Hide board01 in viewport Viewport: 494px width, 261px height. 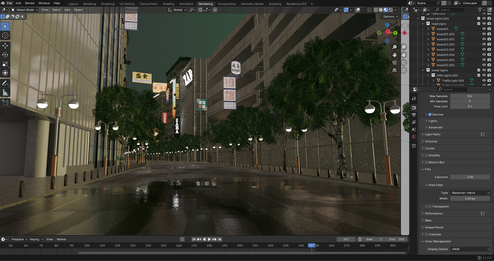click(484, 29)
